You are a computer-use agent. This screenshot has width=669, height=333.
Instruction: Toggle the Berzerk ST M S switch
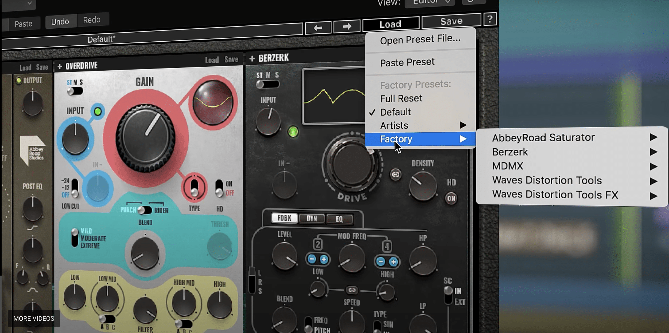pos(268,84)
